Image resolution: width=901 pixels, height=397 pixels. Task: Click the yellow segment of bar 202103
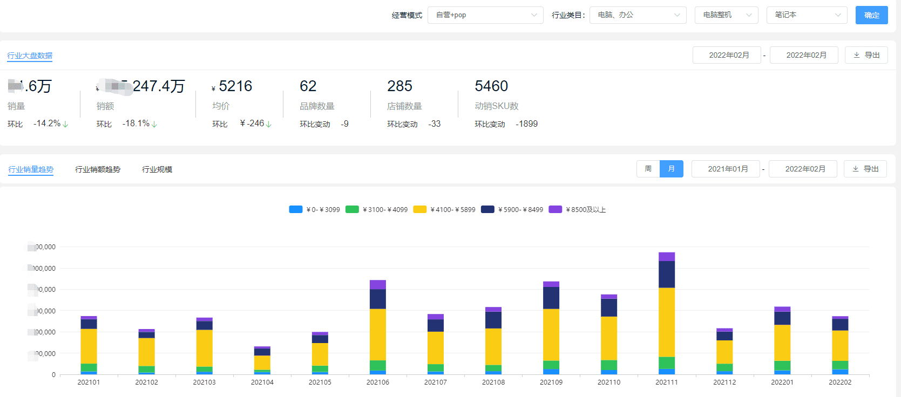pos(205,348)
